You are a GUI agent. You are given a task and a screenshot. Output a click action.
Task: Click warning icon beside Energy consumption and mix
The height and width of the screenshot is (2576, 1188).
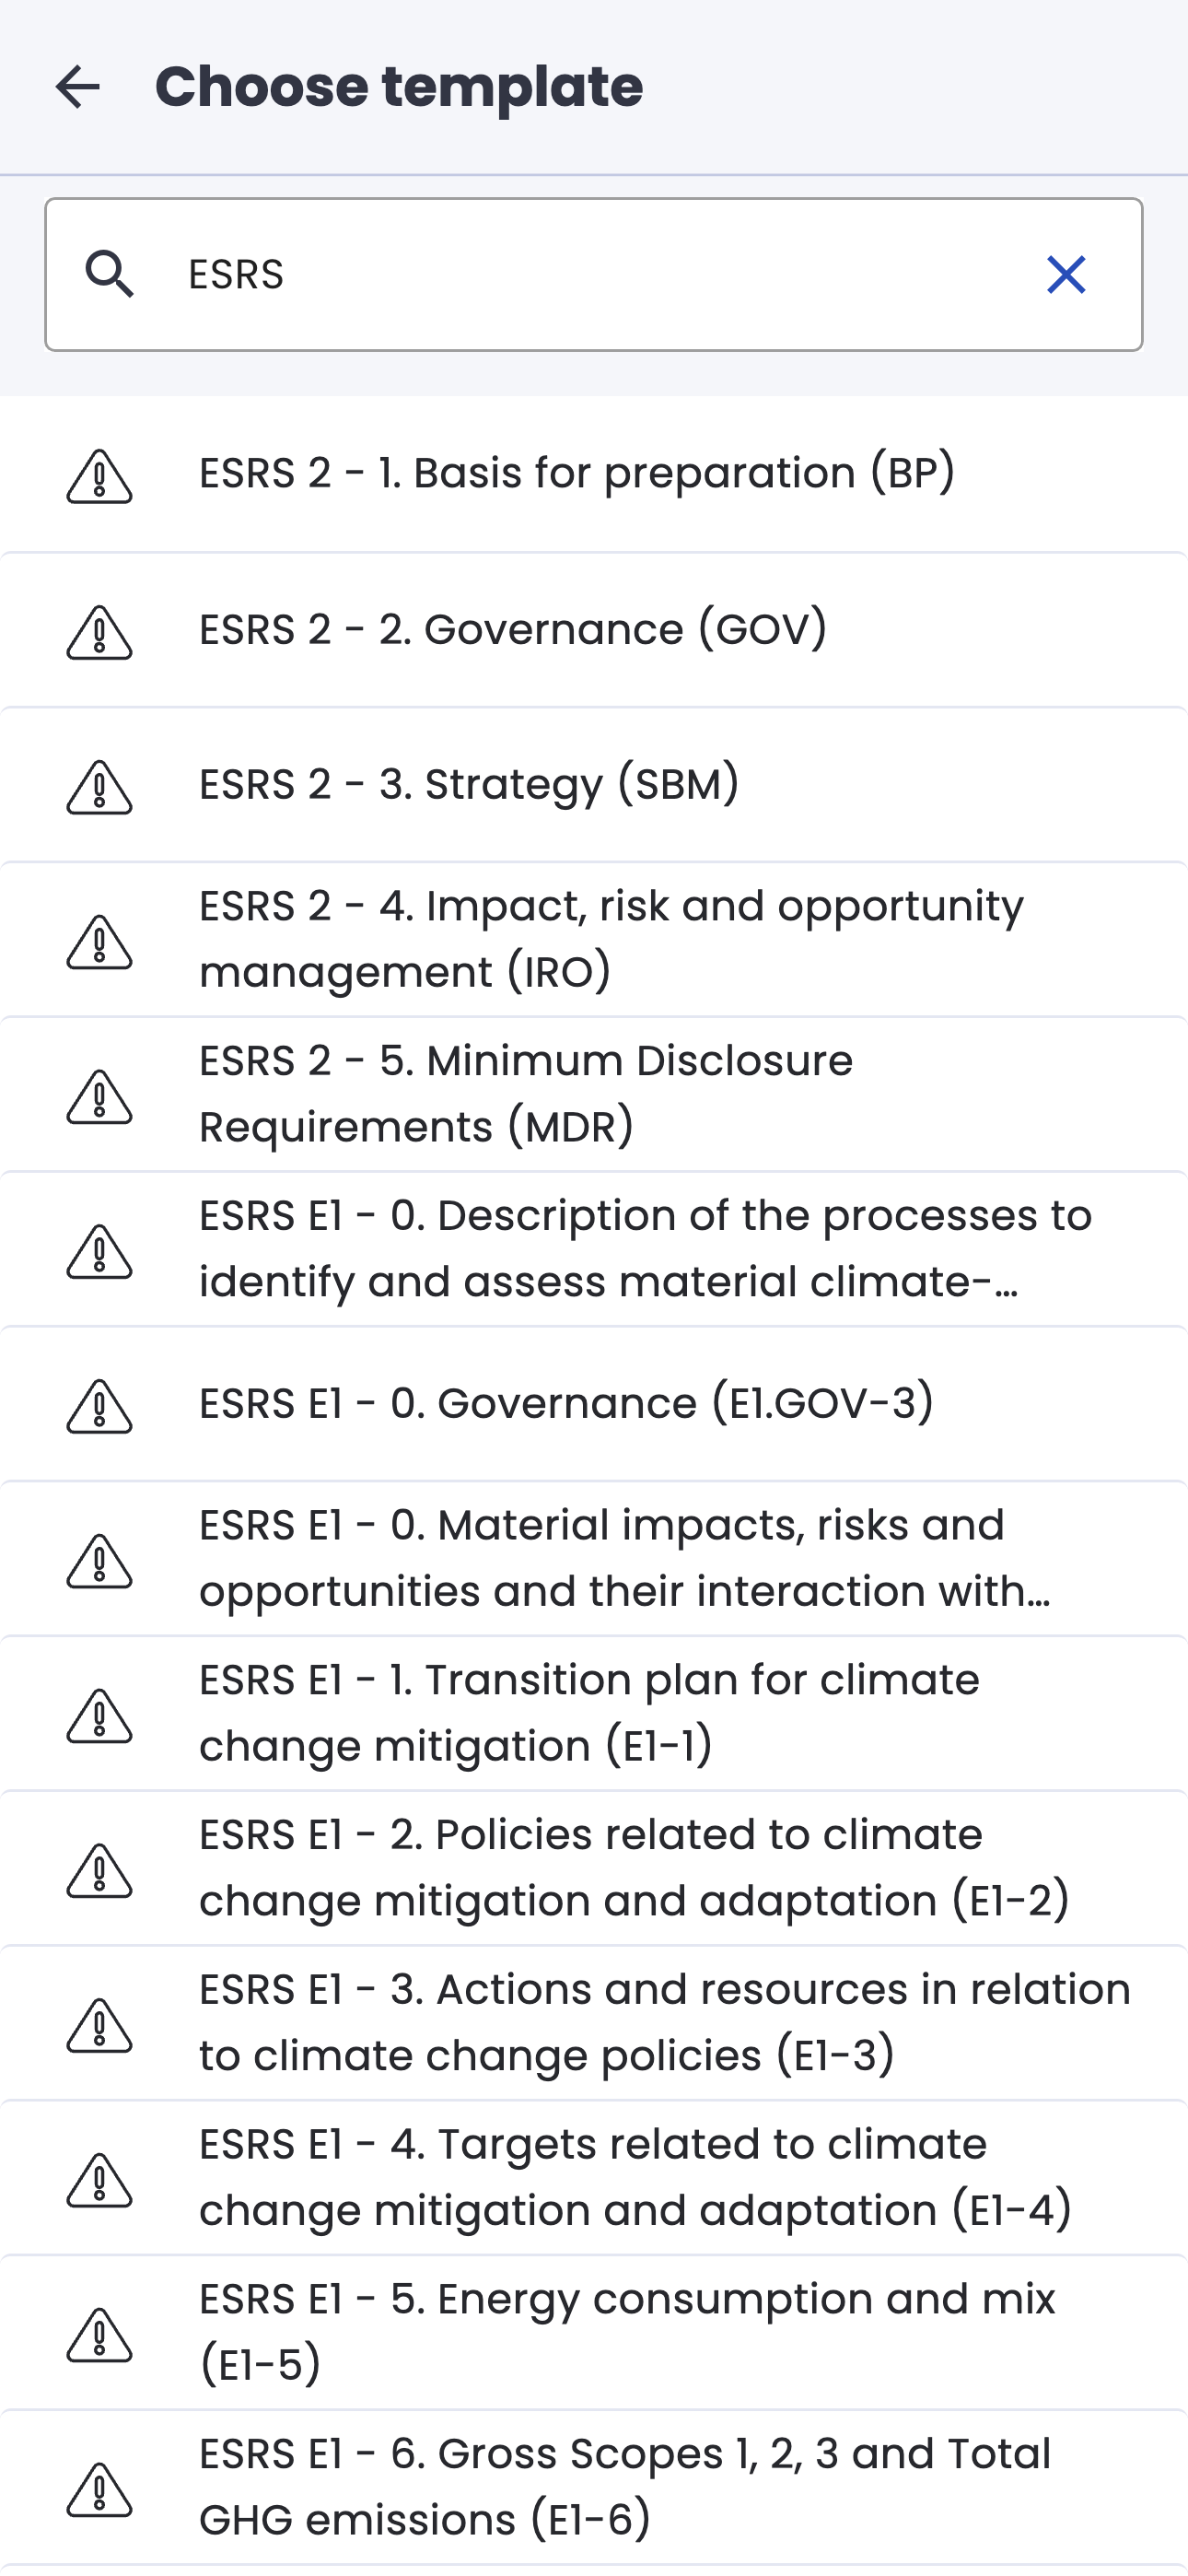[x=99, y=2335]
